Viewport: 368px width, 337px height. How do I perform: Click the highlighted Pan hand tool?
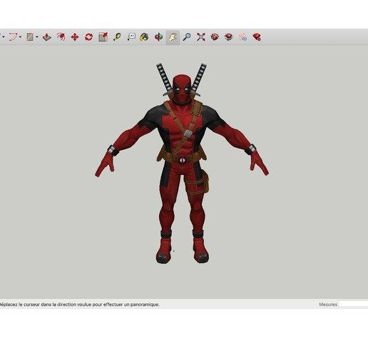[173, 37]
